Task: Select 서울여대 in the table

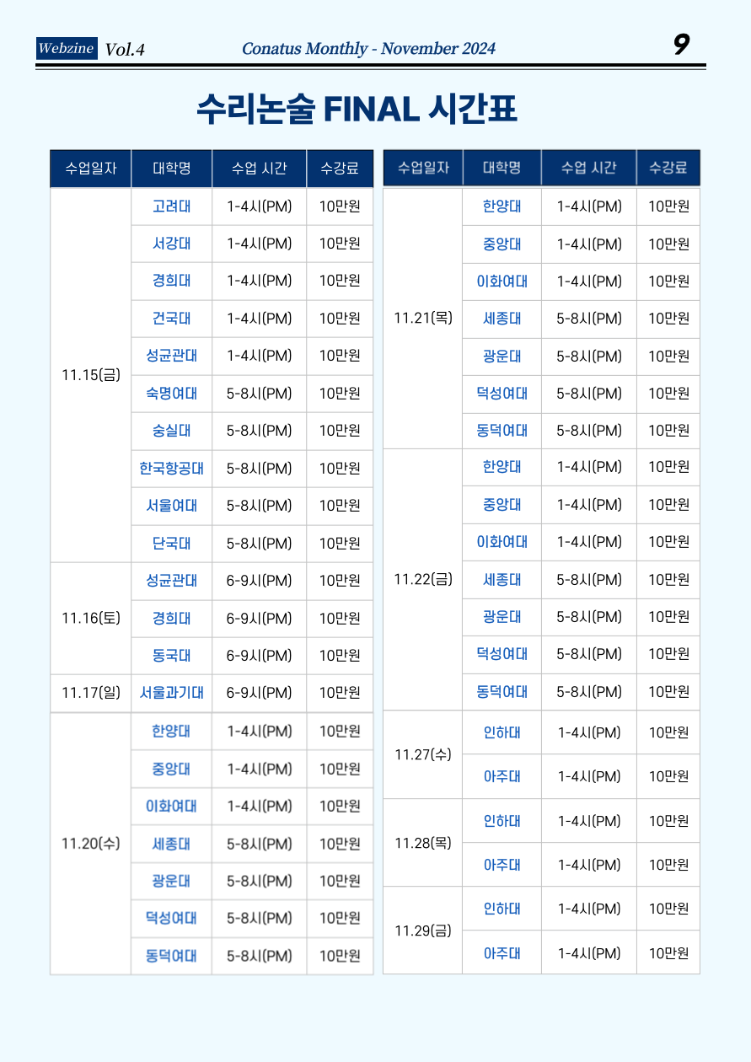Action: [171, 506]
